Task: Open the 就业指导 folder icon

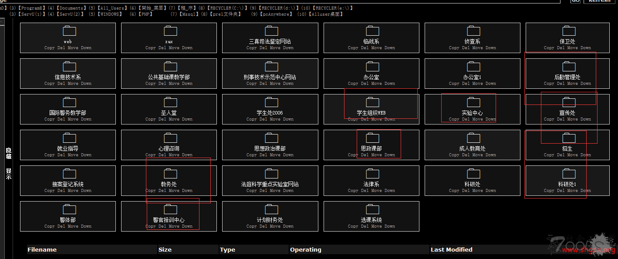Action: pyautogui.click(x=69, y=138)
